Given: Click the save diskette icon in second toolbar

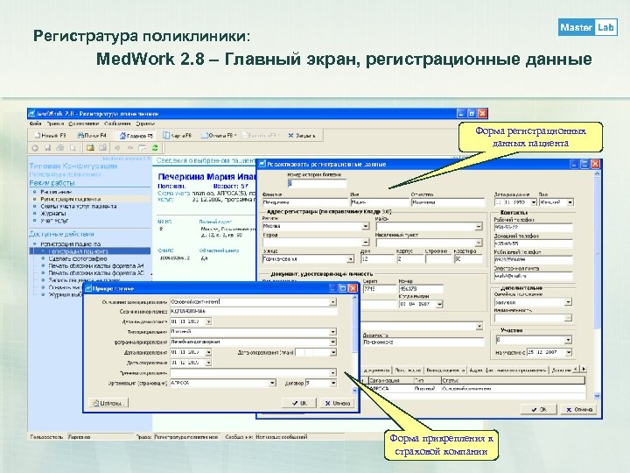Looking at the screenshot, I should pyautogui.click(x=47, y=148).
